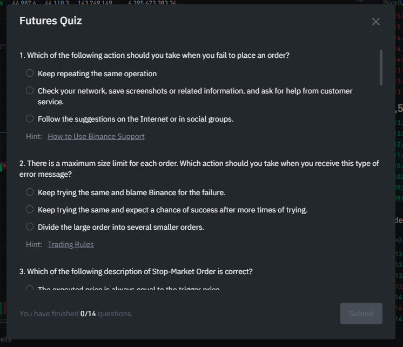Viewport: 403px width, 347px height.
Task: Click question 3 text about Stop-Market Order
Action: point(136,271)
